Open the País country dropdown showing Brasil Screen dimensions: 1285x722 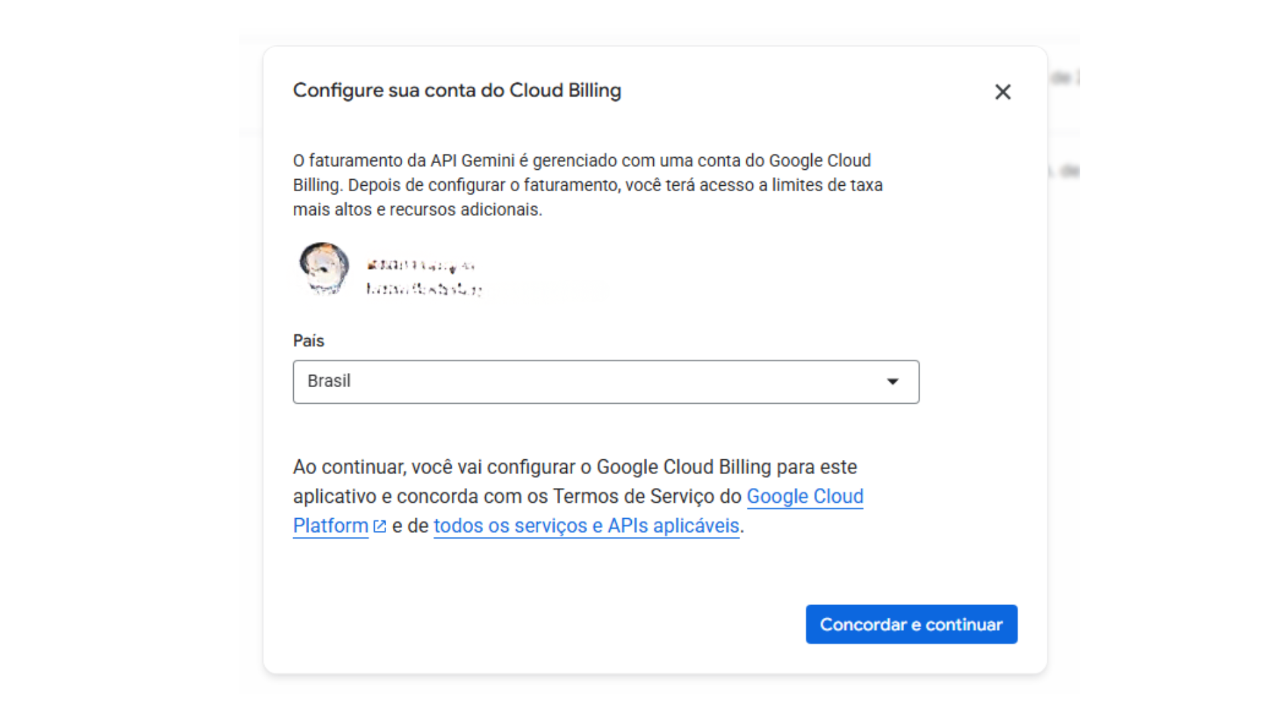pyautogui.click(x=606, y=382)
